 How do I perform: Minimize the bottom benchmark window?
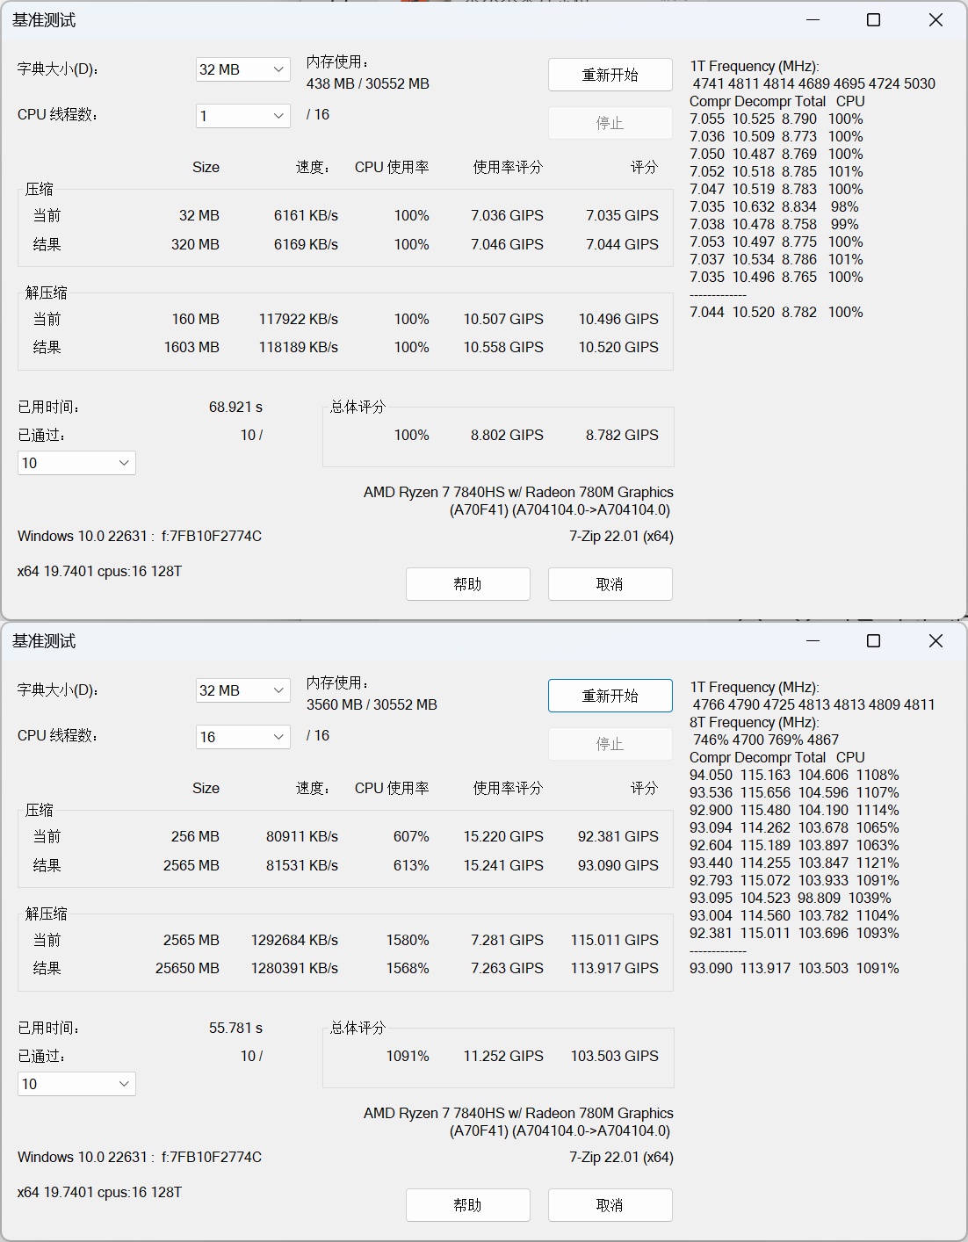pyautogui.click(x=813, y=641)
